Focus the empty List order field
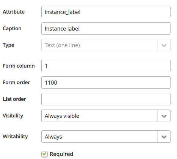 [106, 99]
